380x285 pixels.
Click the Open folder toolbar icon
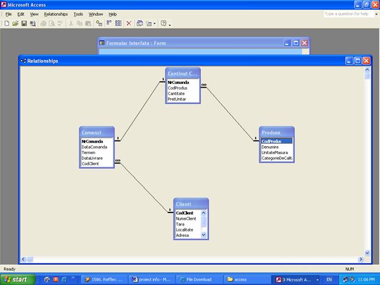coord(15,23)
